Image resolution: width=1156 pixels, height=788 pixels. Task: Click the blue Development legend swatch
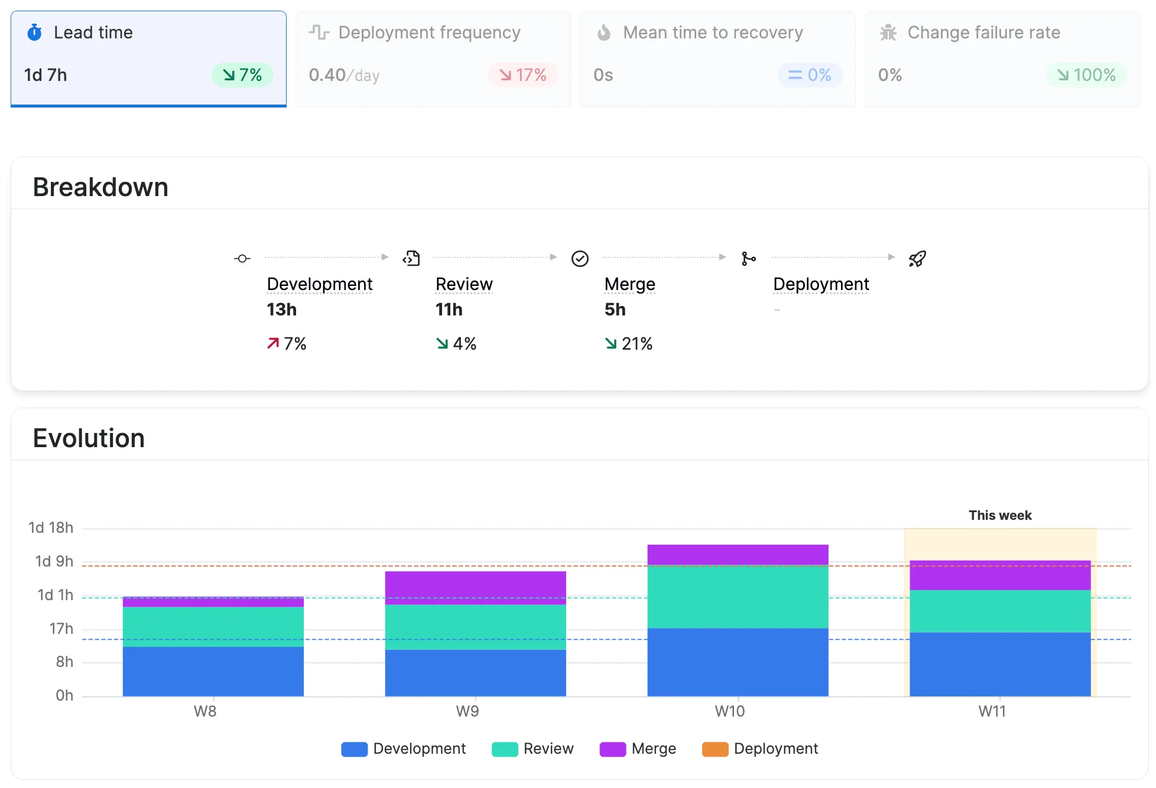(355, 749)
